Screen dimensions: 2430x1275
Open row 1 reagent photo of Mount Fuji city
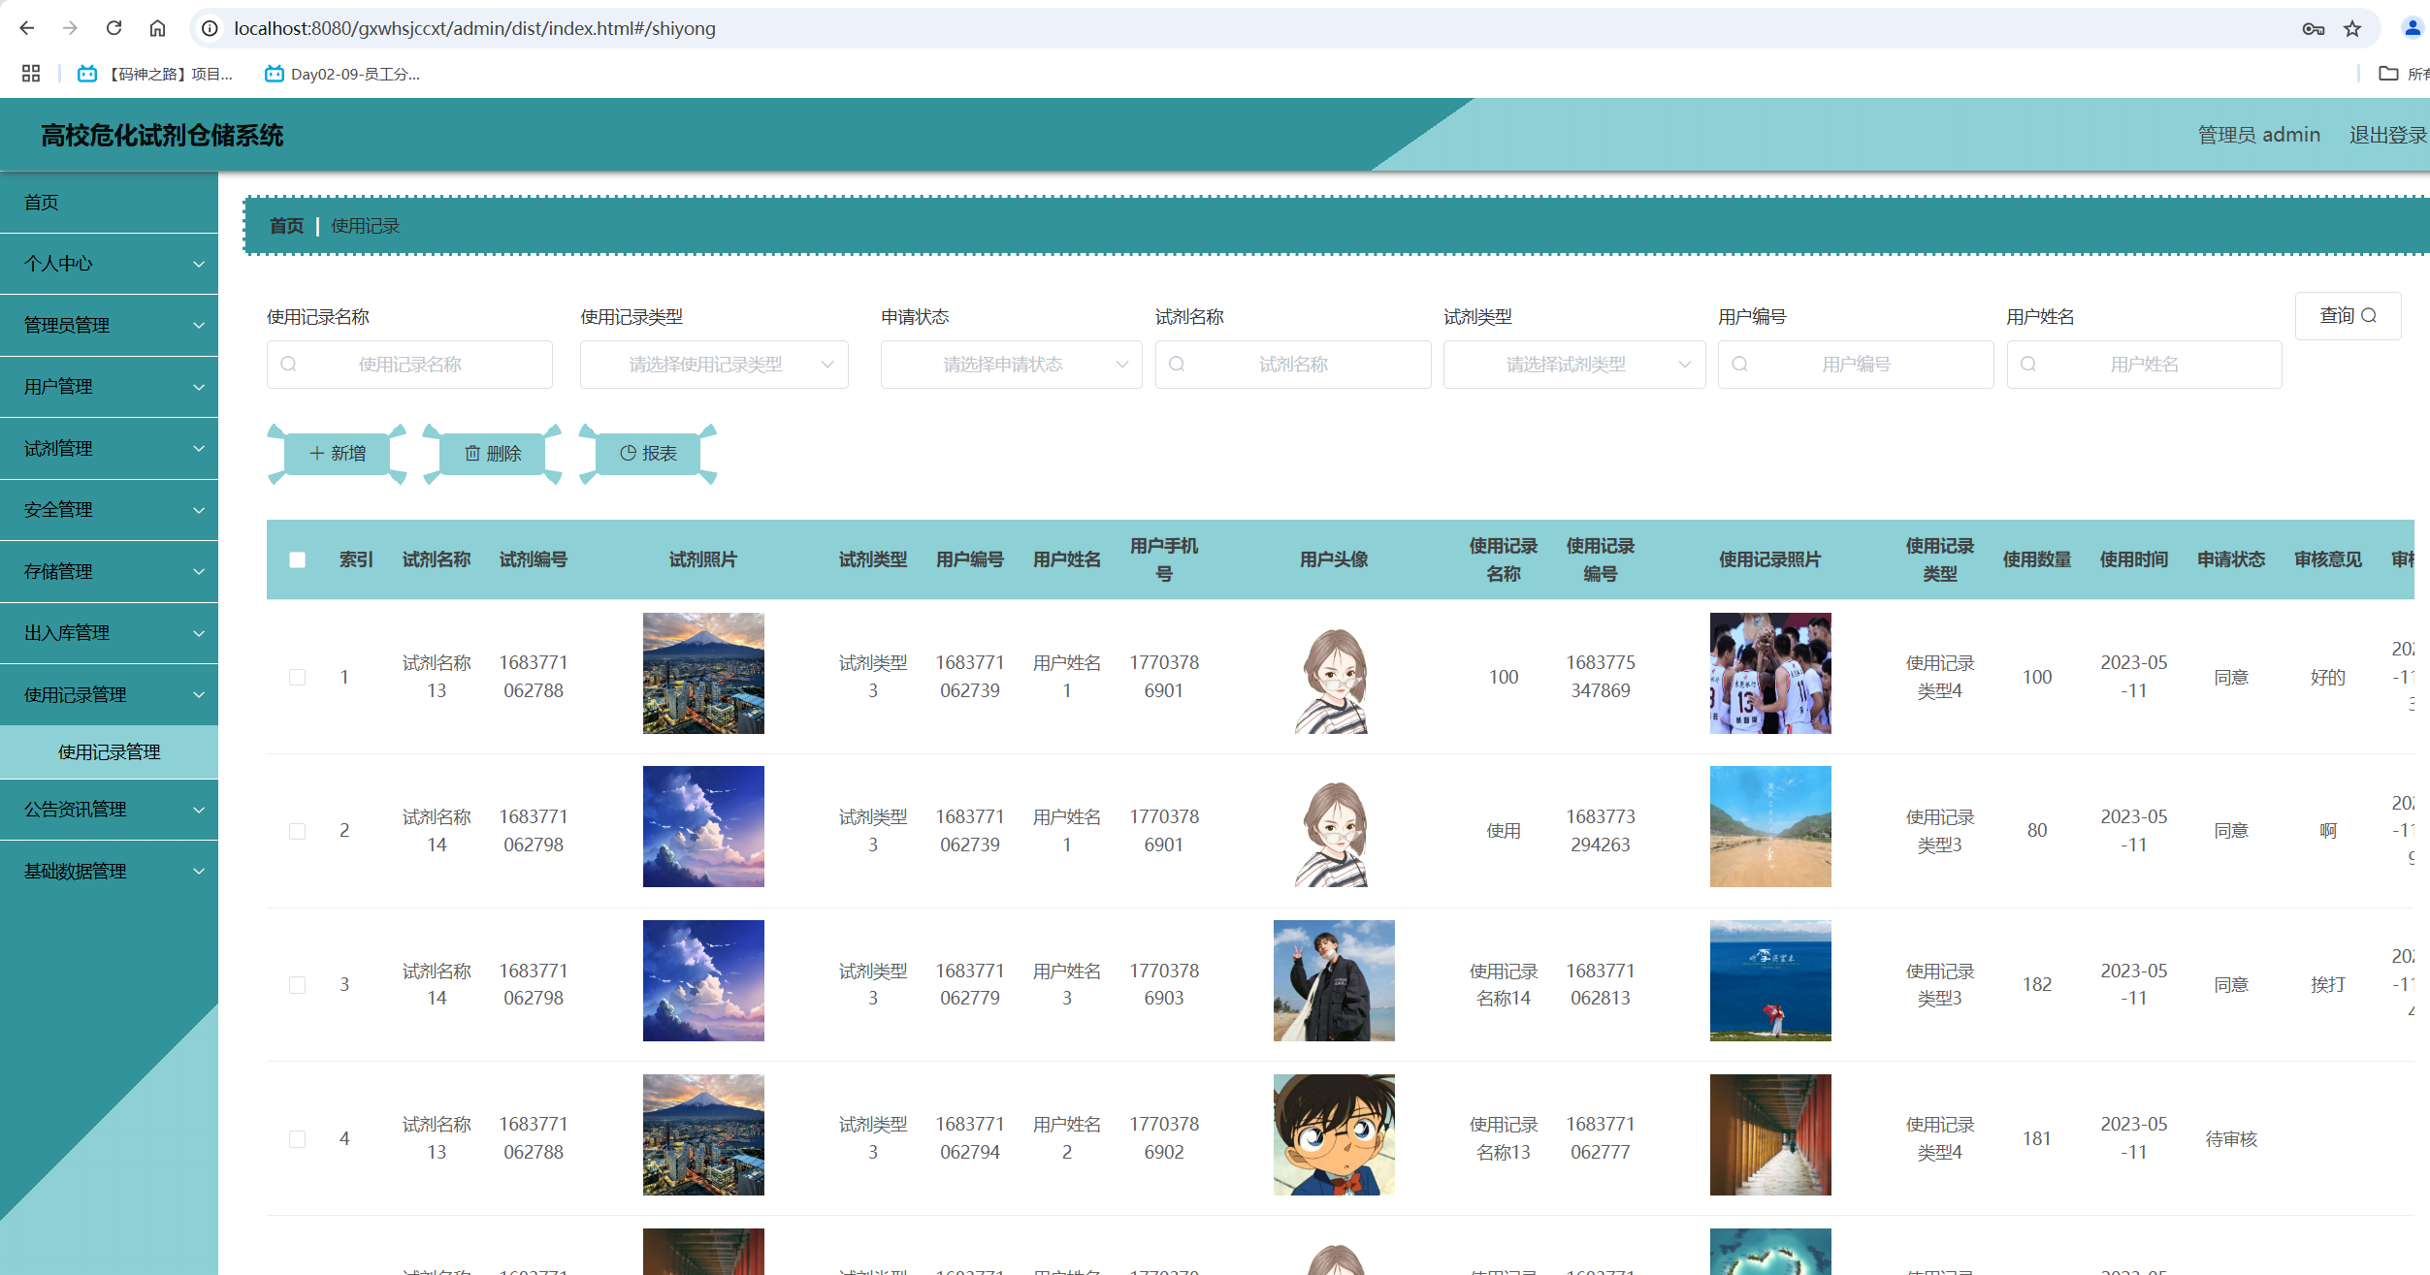point(703,673)
